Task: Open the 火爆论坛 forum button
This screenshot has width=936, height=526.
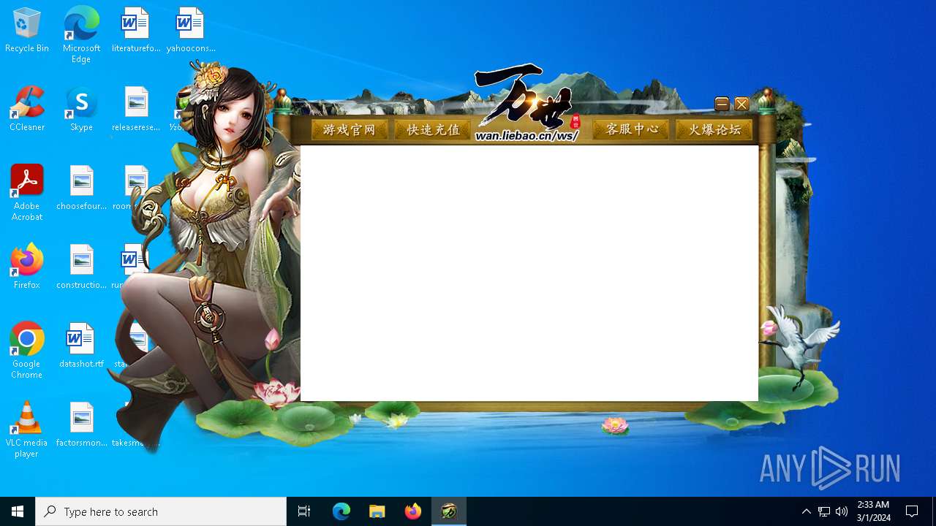Action: pos(714,129)
